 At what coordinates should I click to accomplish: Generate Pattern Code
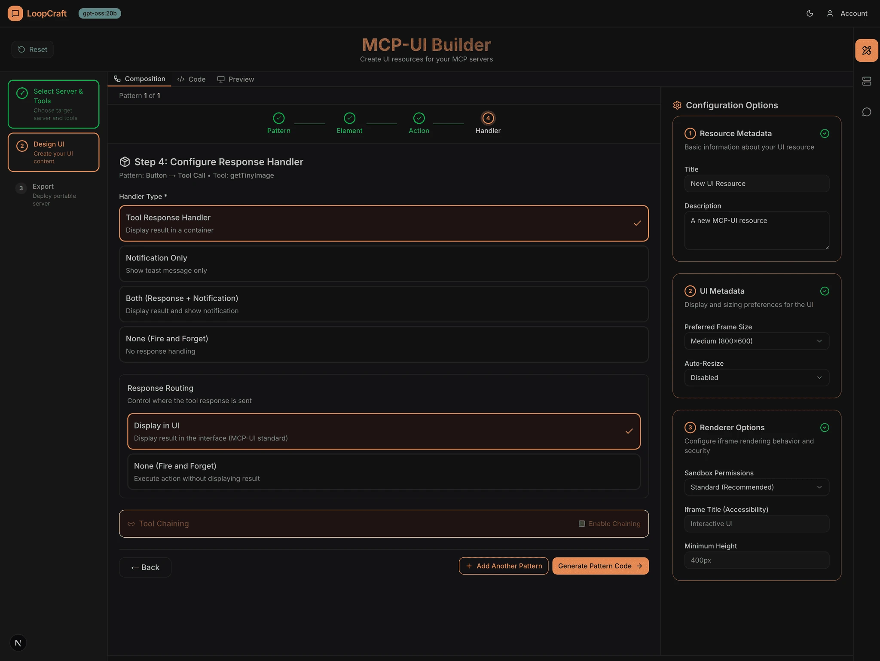pyautogui.click(x=600, y=566)
